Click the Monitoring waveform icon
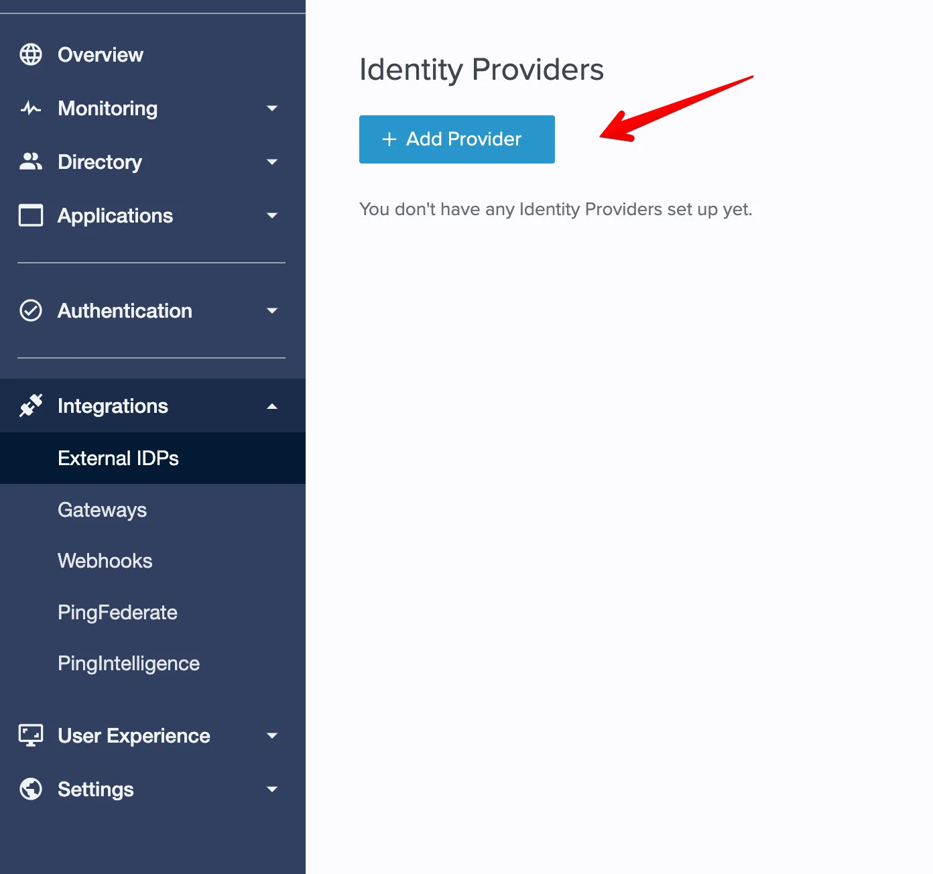933x874 pixels. coord(31,108)
